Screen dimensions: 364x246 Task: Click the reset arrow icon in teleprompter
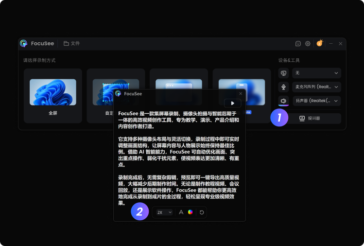(x=202, y=212)
